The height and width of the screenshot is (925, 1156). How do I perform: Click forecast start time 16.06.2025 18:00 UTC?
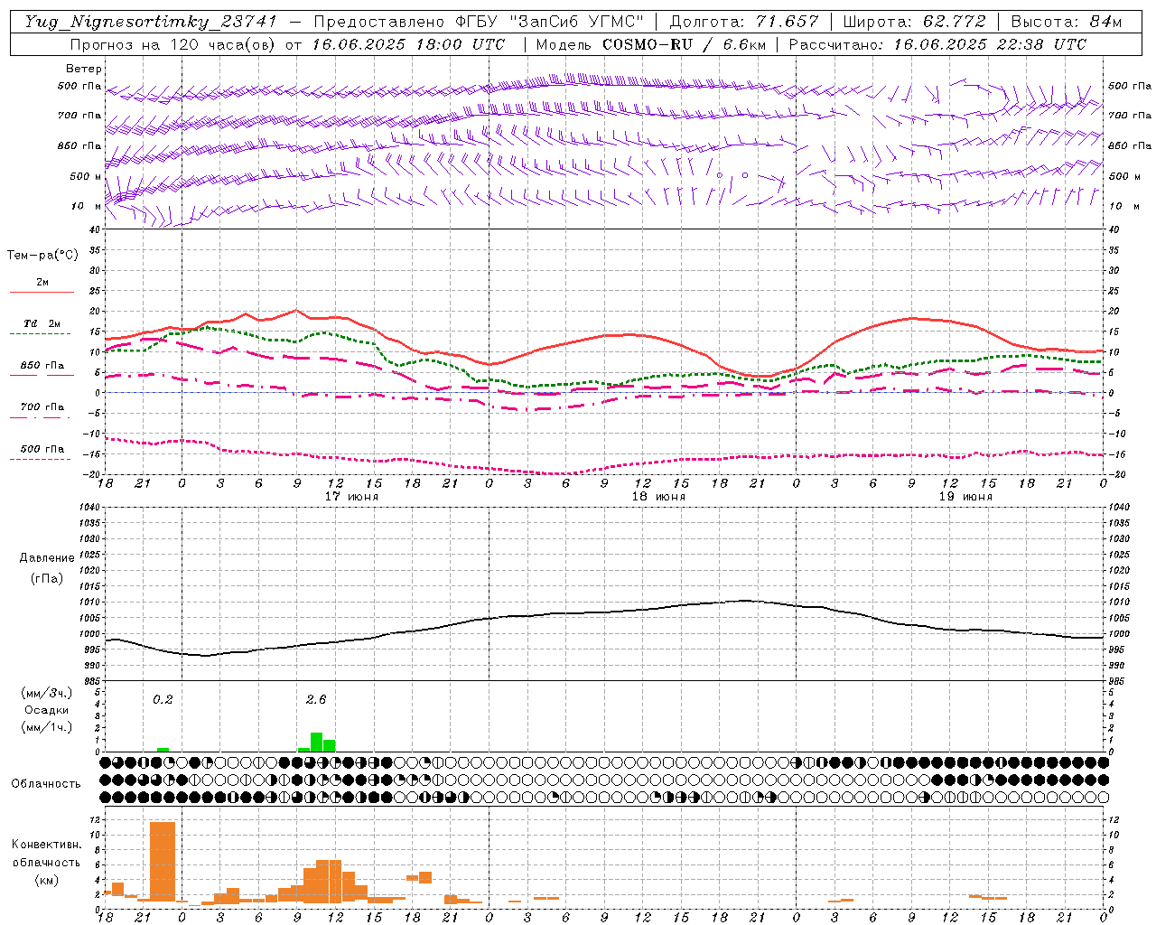[408, 44]
